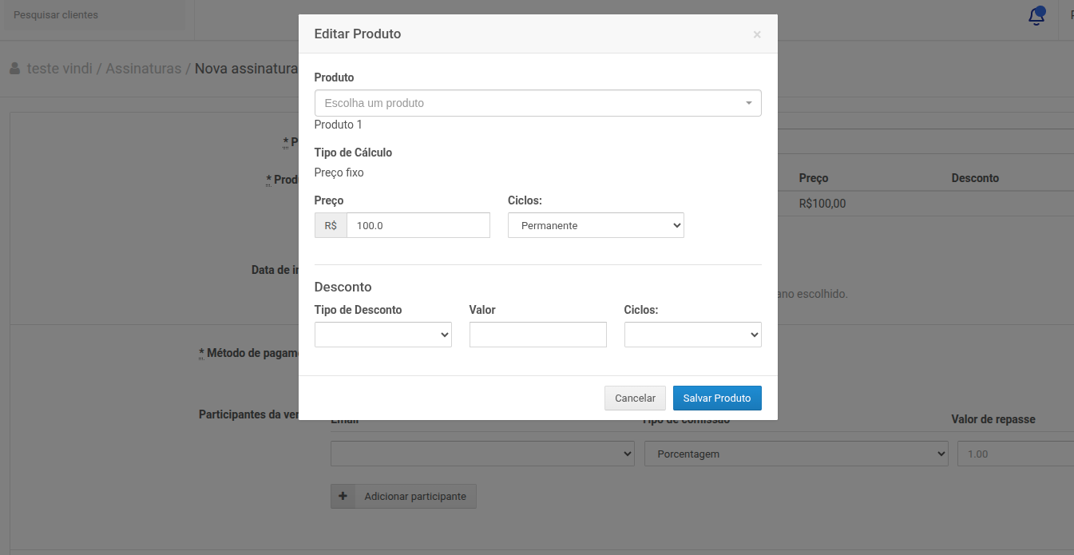The image size is (1074, 555).
Task: Click the discount Valor input field
Action: (537, 335)
